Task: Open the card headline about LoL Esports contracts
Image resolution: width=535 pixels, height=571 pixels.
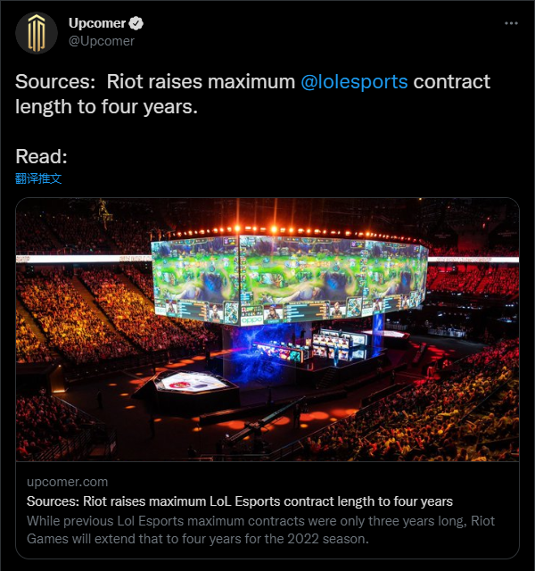Action: pos(240,501)
